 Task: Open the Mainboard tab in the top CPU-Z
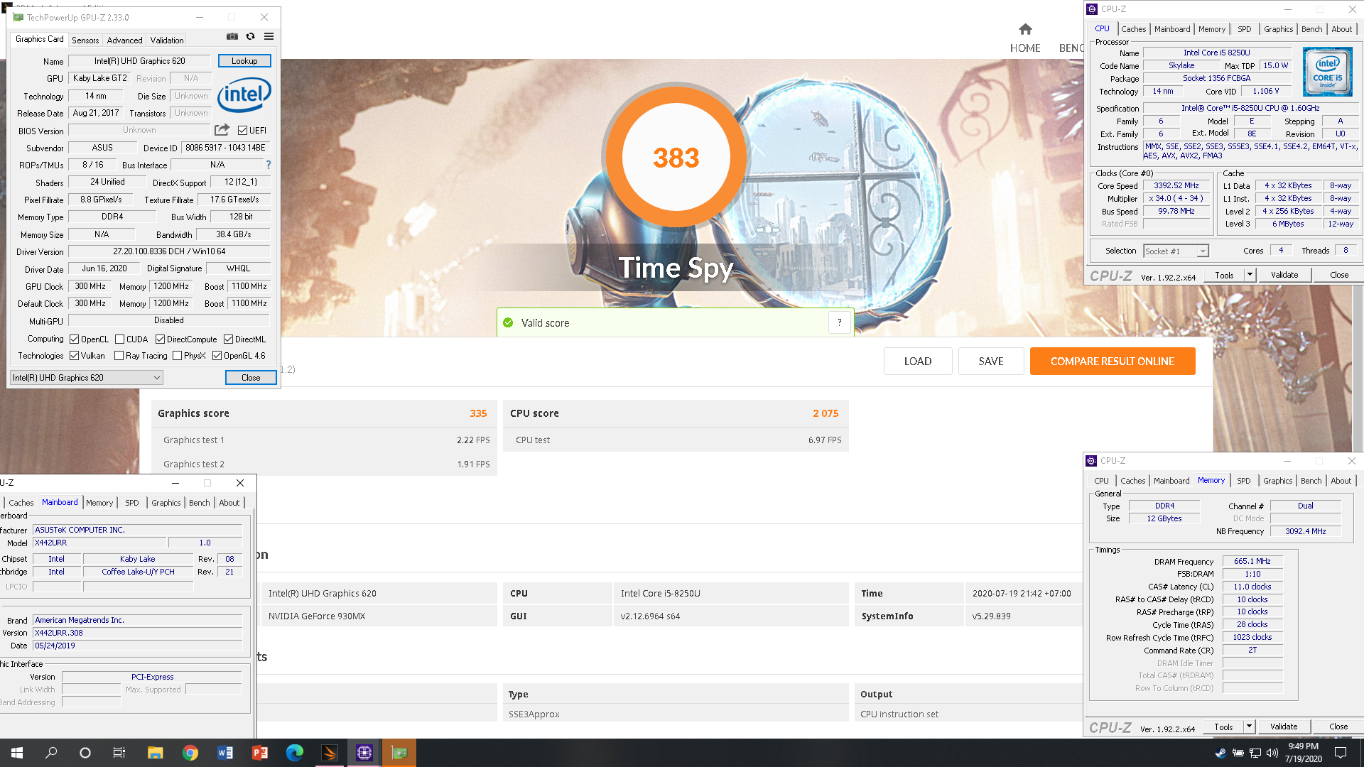click(x=1171, y=29)
